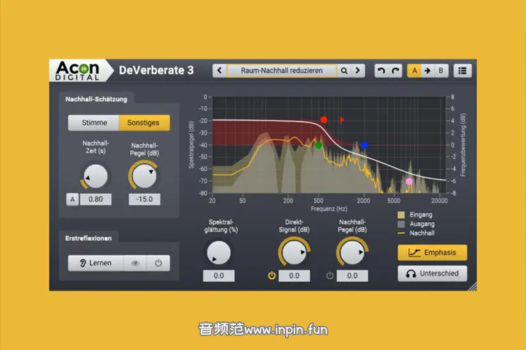Open the Raum-Nachhall reduzieren preset list
The height and width of the screenshot is (350, 526).
click(282, 71)
